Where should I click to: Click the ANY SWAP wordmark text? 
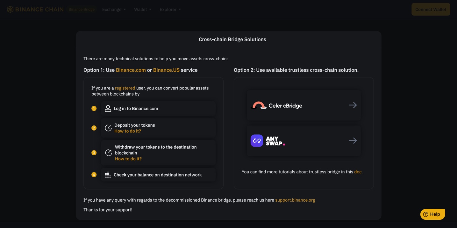tap(275, 141)
